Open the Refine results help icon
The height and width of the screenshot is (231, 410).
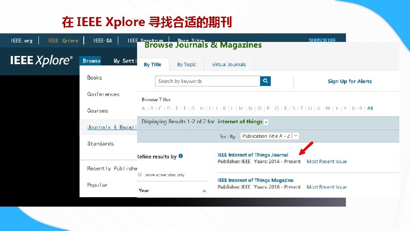(181, 156)
